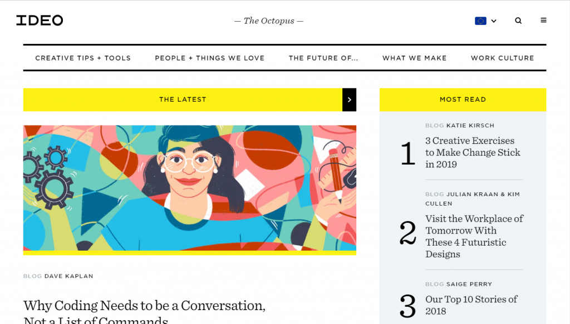
Task: Open The Future Of... section
Action: pos(323,58)
